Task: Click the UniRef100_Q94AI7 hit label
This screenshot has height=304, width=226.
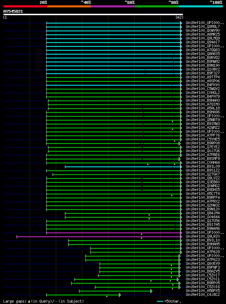Action: click(203, 42)
